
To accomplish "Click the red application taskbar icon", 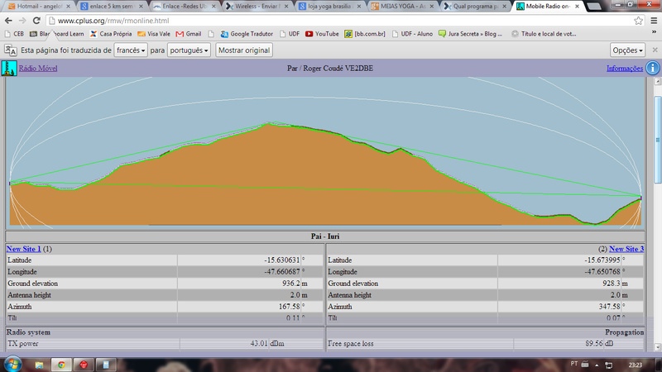I will (84, 365).
